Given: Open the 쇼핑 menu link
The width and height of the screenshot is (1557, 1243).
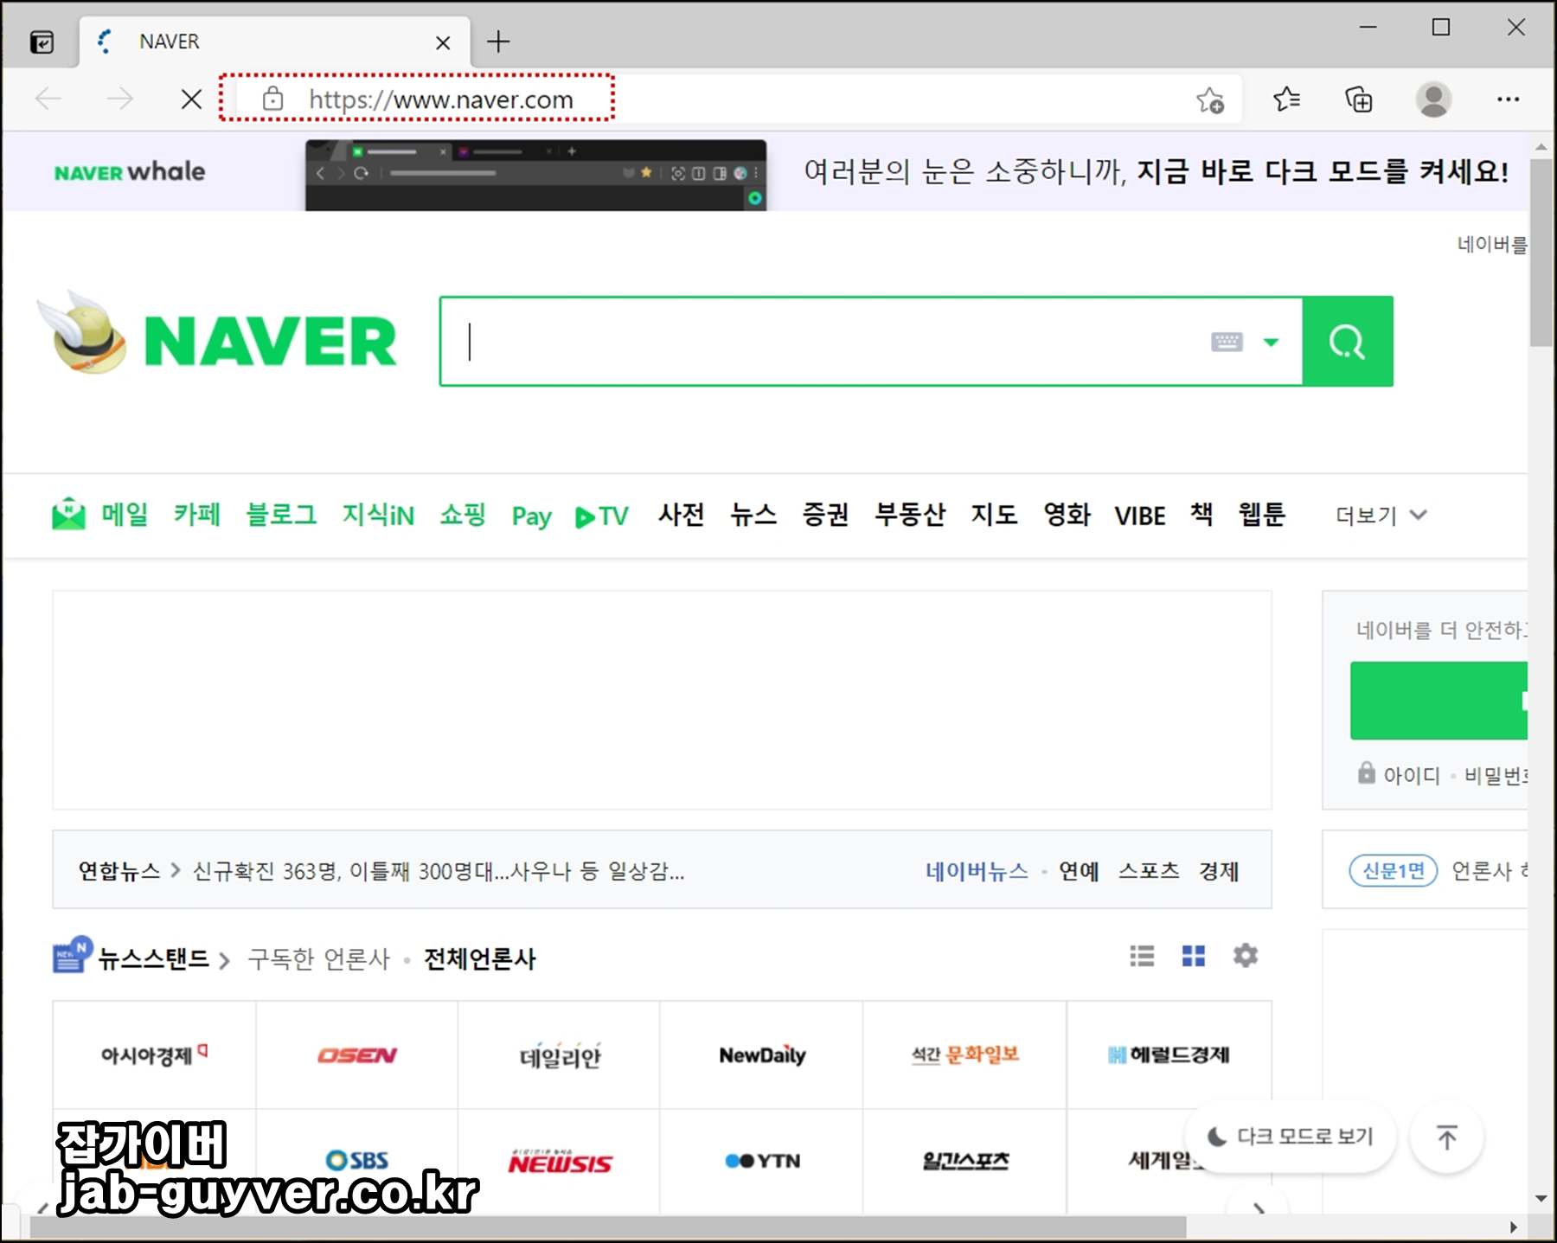Looking at the screenshot, I should pos(463,515).
